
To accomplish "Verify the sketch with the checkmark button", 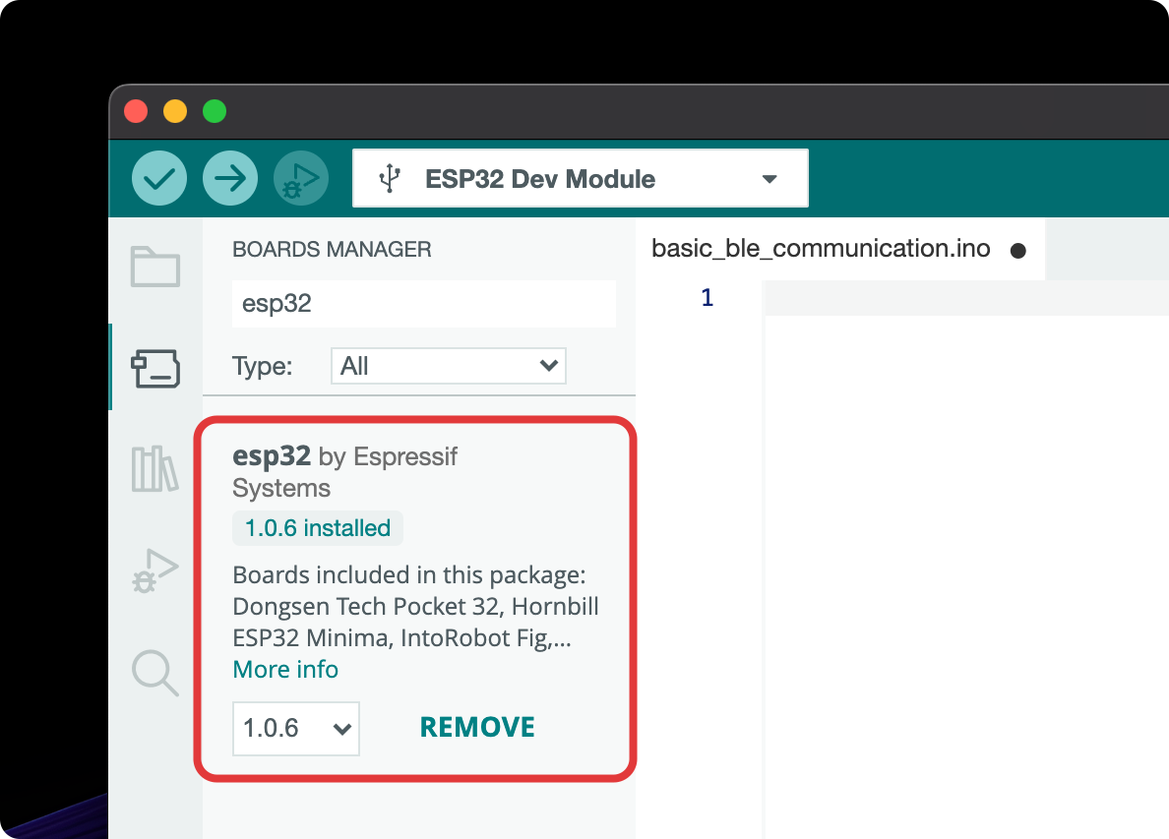I will (x=158, y=178).
